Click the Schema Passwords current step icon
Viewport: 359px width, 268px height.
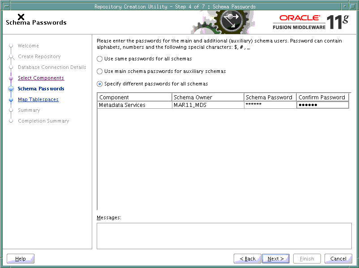coord(11,89)
